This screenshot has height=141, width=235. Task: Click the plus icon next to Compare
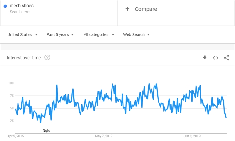127,9
